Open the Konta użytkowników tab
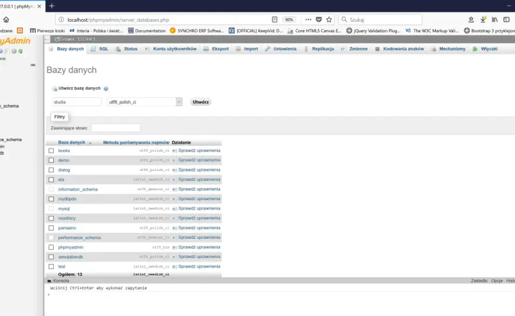515x316 pixels. coord(171,49)
